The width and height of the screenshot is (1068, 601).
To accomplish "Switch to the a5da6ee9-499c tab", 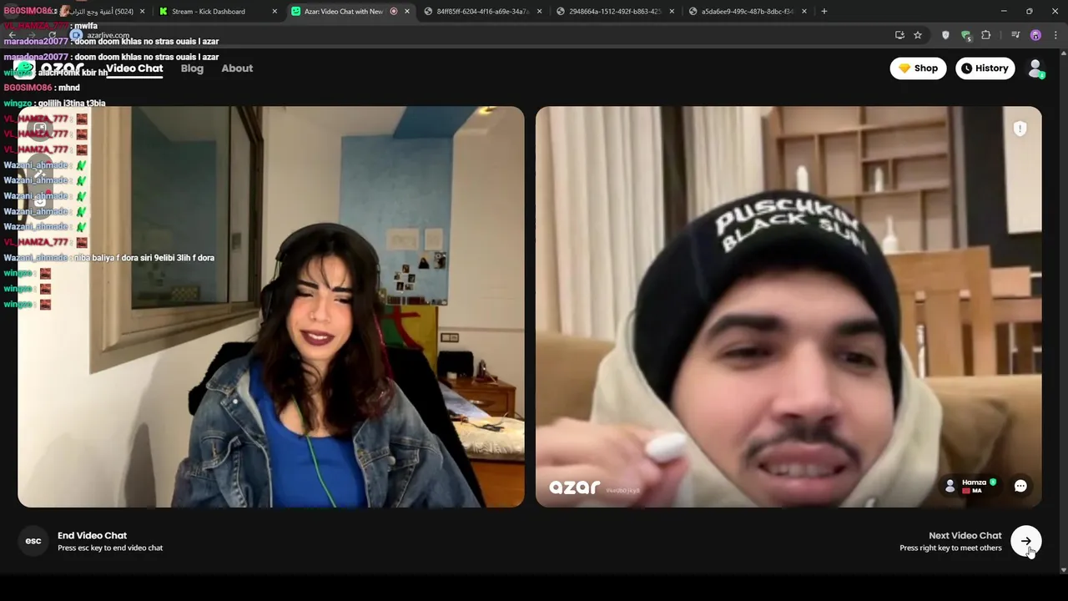I will pyautogui.click(x=747, y=12).
